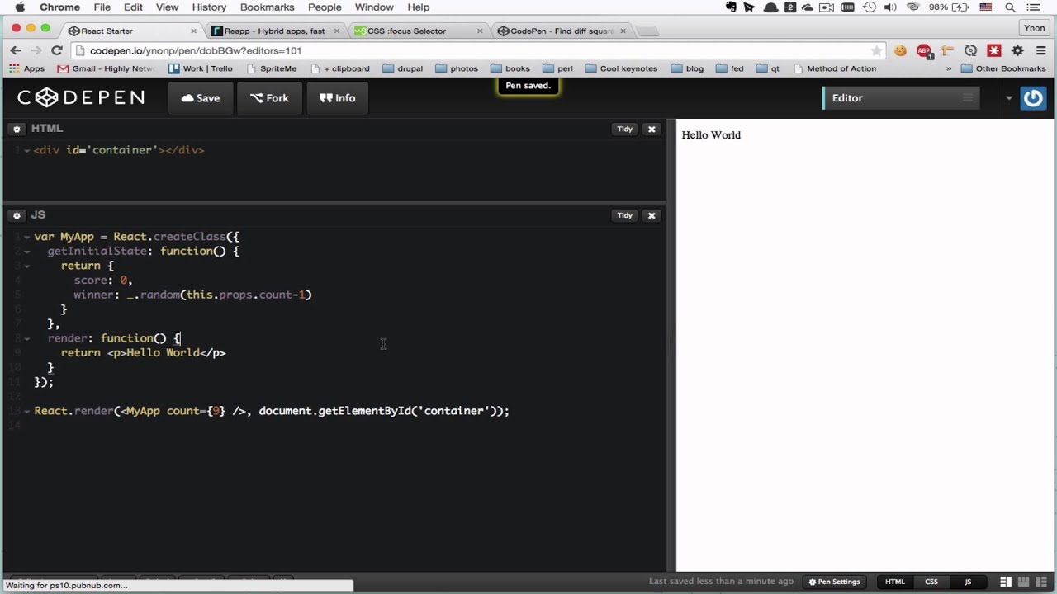This screenshot has height=594, width=1057.
Task: Go back in browser history
Action: click(x=16, y=50)
